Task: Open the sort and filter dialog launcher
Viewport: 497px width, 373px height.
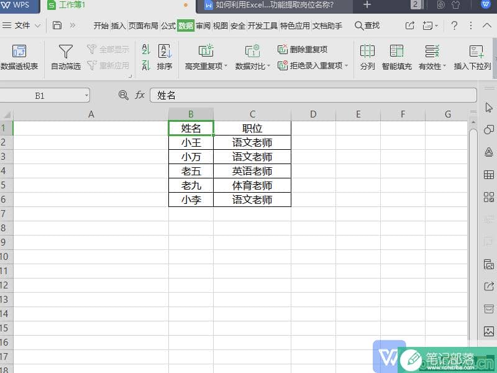Action: 130,76
